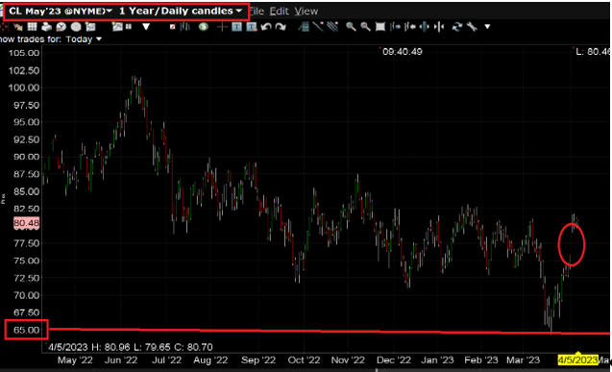Click the undo arrow icon

pos(266,27)
